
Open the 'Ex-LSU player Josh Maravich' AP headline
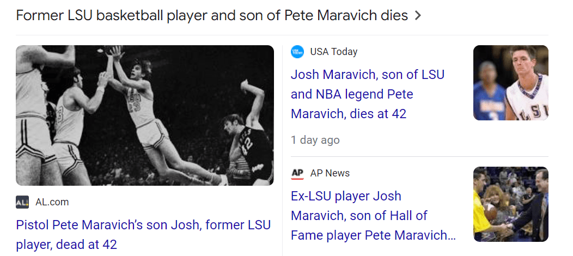pyautogui.click(x=373, y=216)
